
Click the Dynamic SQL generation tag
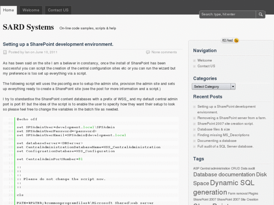click(224, 188)
